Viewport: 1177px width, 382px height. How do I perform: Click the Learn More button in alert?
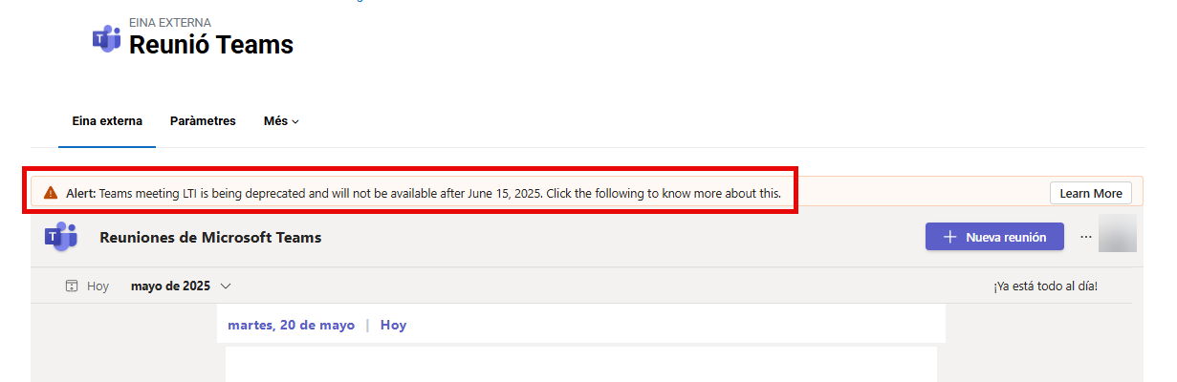click(x=1091, y=193)
